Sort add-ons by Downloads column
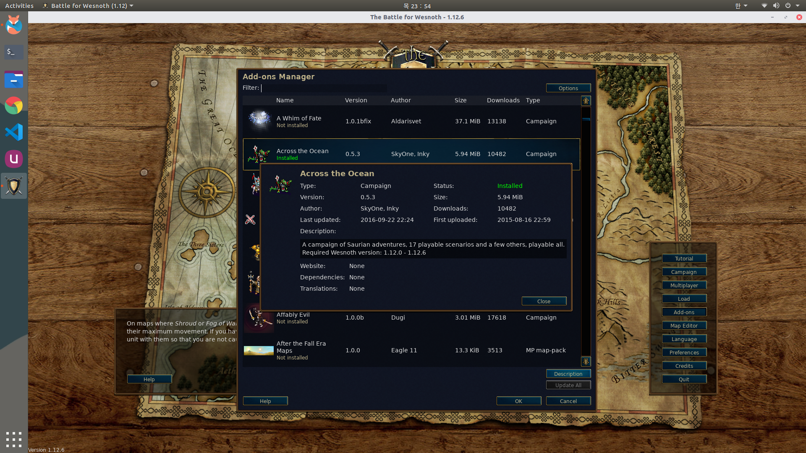The image size is (806, 453). 503,100
